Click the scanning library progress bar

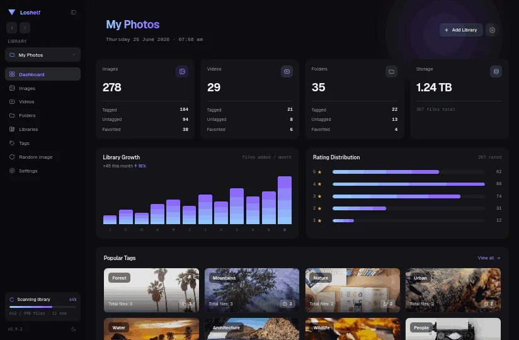pyautogui.click(x=43, y=307)
